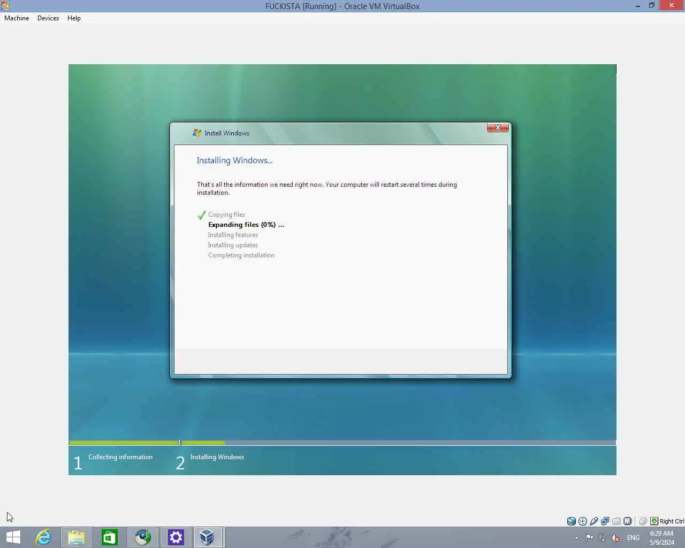The image size is (685, 548).
Task: Minimize the VirtualBox window
Action: click(x=638, y=6)
